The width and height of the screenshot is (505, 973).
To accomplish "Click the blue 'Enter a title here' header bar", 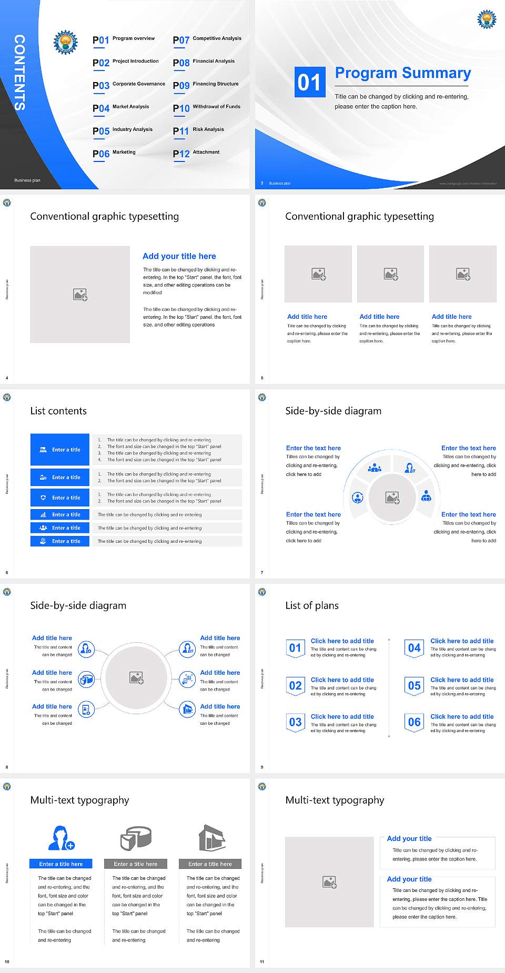I will (x=61, y=864).
